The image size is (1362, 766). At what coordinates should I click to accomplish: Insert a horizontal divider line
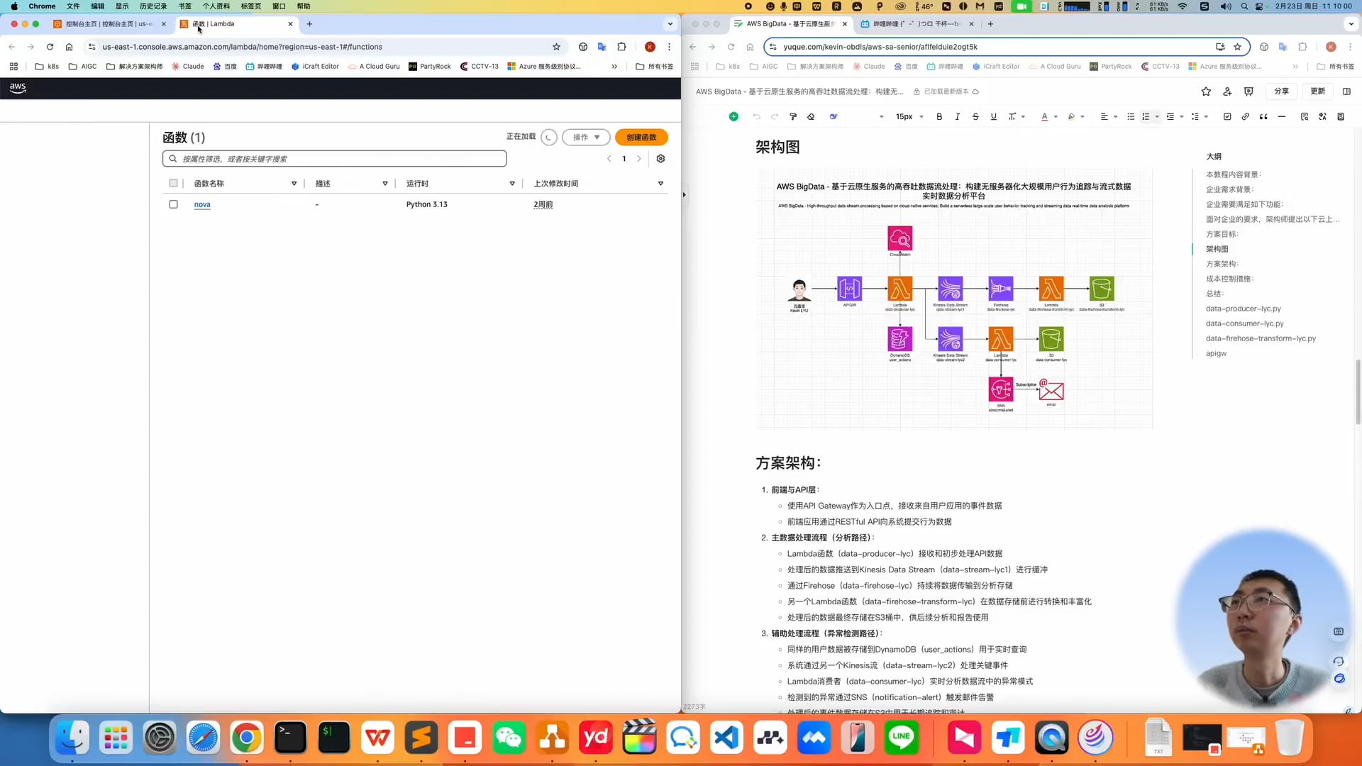(1282, 116)
